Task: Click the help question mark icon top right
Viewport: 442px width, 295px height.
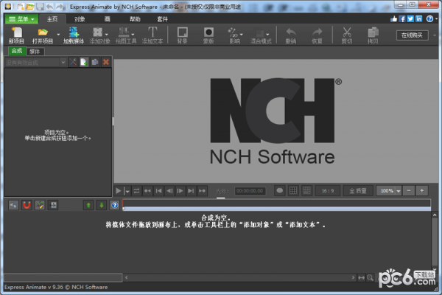Action: (x=429, y=19)
